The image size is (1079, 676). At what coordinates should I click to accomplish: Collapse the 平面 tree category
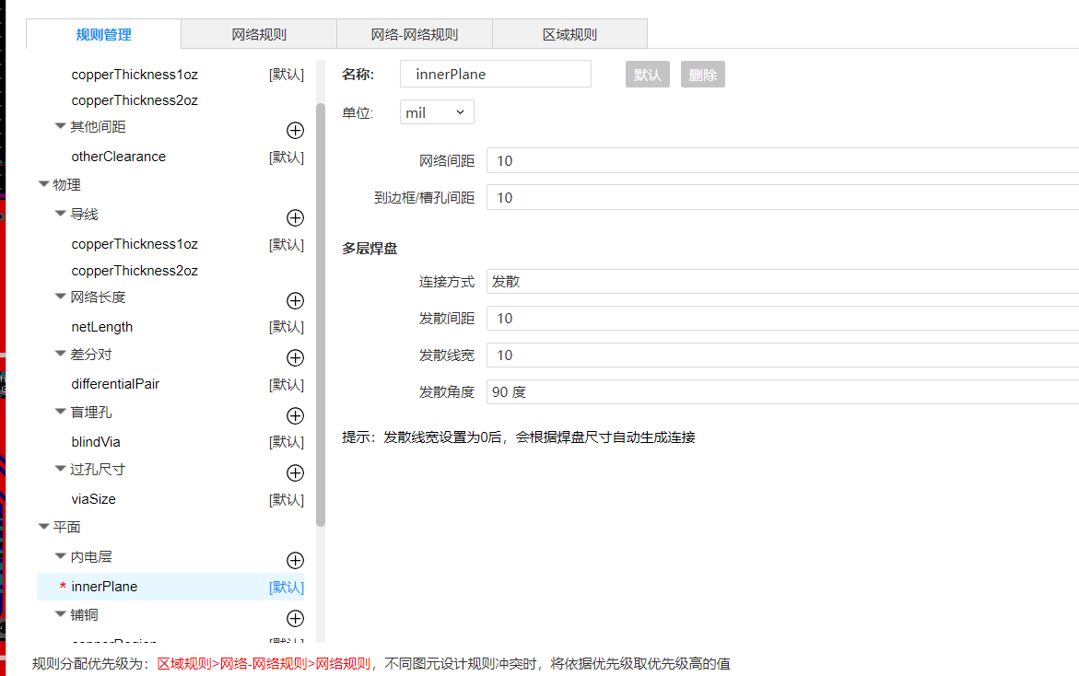point(43,528)
